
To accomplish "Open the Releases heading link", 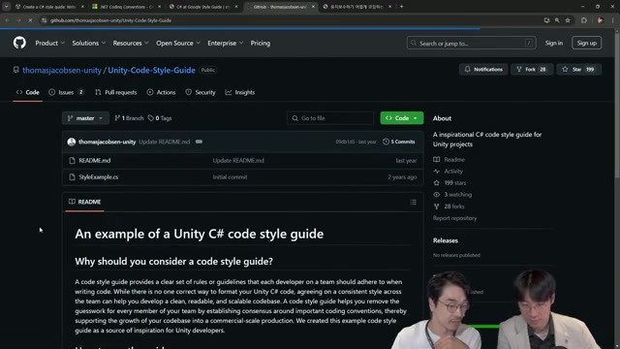I will (446, 240).
